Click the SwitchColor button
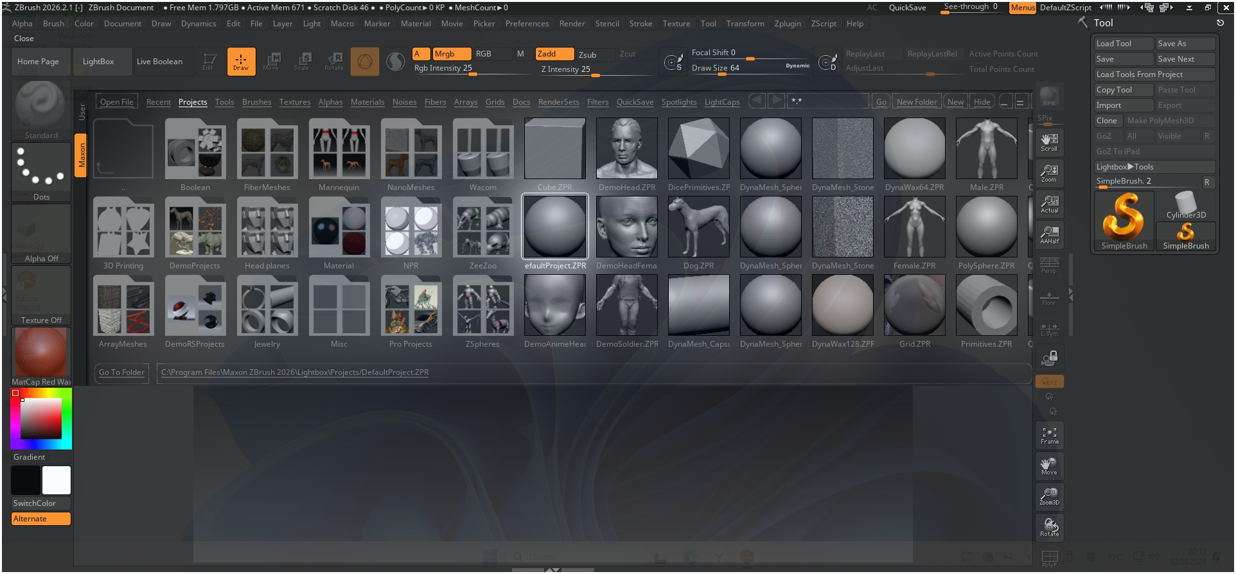The height and width of the screenshot is (574, 1236). 41,503
